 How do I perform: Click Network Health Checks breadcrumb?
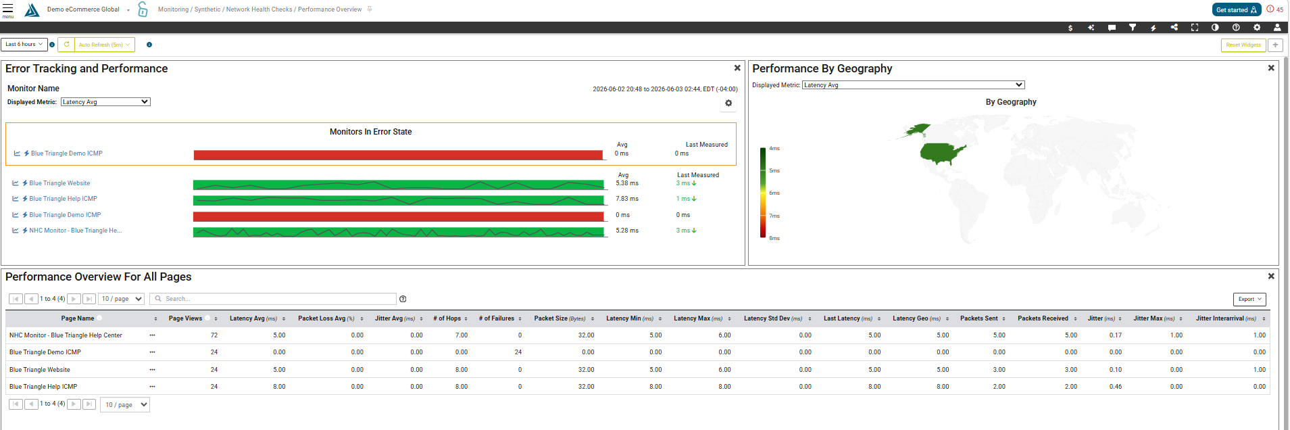(259, 9)
